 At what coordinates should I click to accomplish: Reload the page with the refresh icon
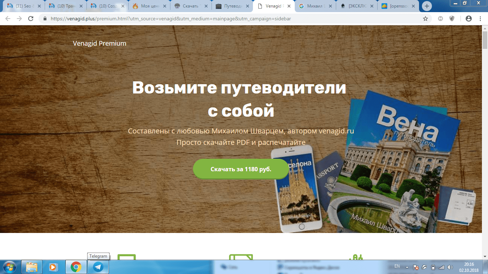click(31, 19)
